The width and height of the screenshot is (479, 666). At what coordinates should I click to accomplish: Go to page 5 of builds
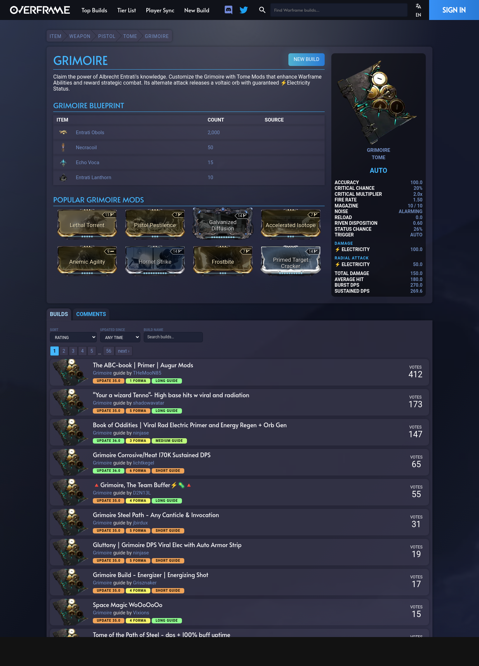(92, 351)
